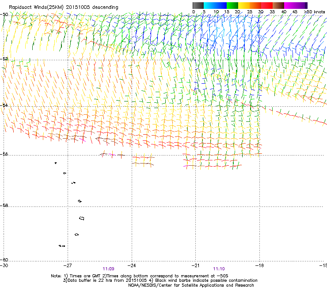Click the -52 latitude axis label
This screenshot has width=327, height=288.
coord(4,59)
